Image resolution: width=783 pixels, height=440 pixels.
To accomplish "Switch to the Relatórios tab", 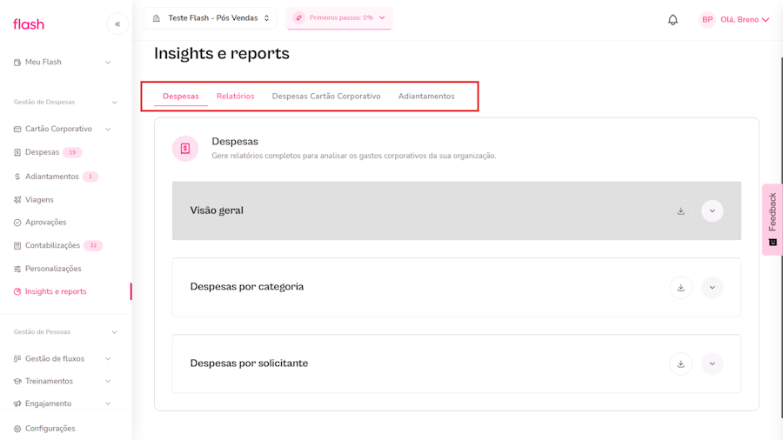I will 235,97.
